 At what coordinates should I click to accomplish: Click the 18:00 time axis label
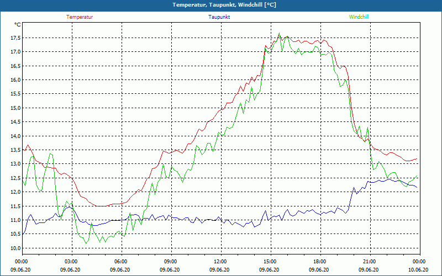[x=320, y=262]
